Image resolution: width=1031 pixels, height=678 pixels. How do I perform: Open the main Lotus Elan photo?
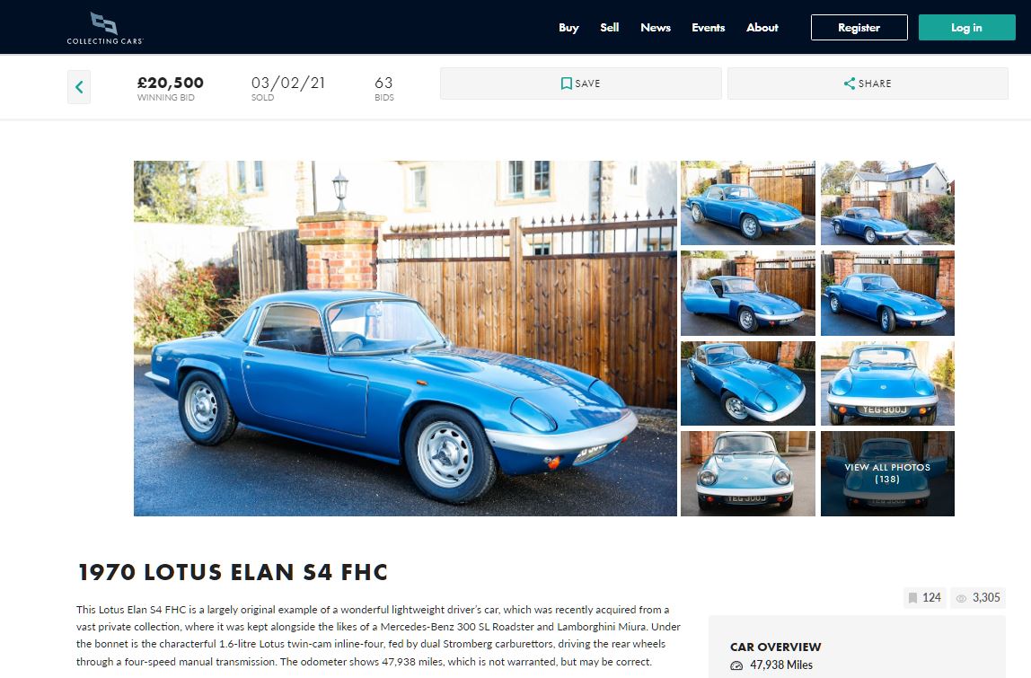coord(405,338)
